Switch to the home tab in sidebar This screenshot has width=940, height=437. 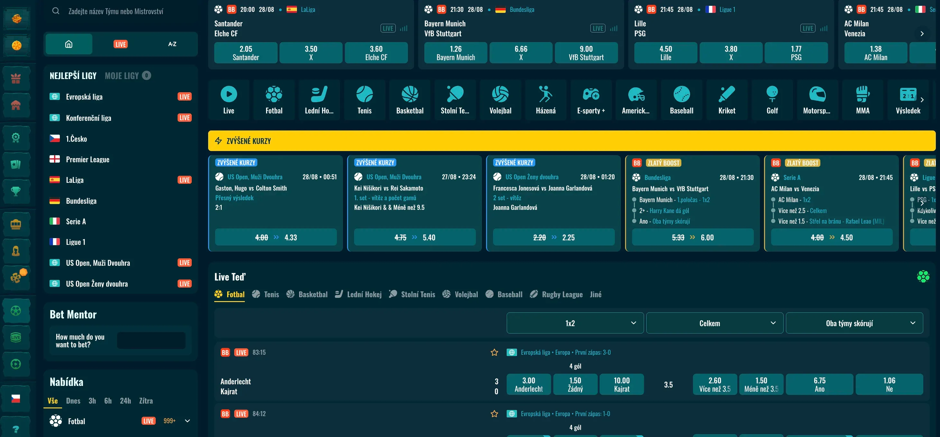coord(69,44)
